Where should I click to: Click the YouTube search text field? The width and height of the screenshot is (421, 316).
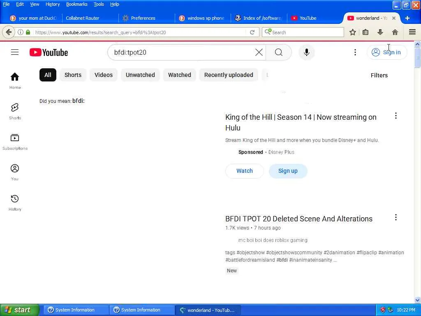pos(183,52)
